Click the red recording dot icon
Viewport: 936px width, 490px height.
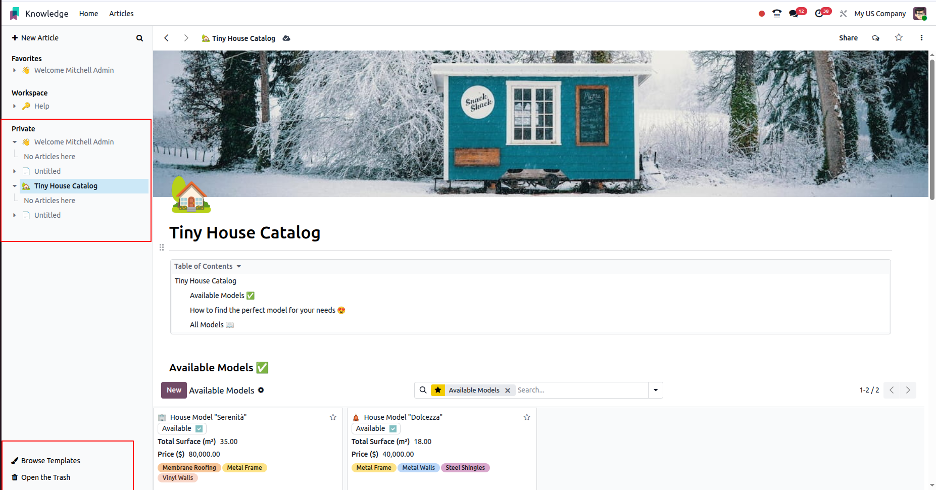[x=762, y=14]
